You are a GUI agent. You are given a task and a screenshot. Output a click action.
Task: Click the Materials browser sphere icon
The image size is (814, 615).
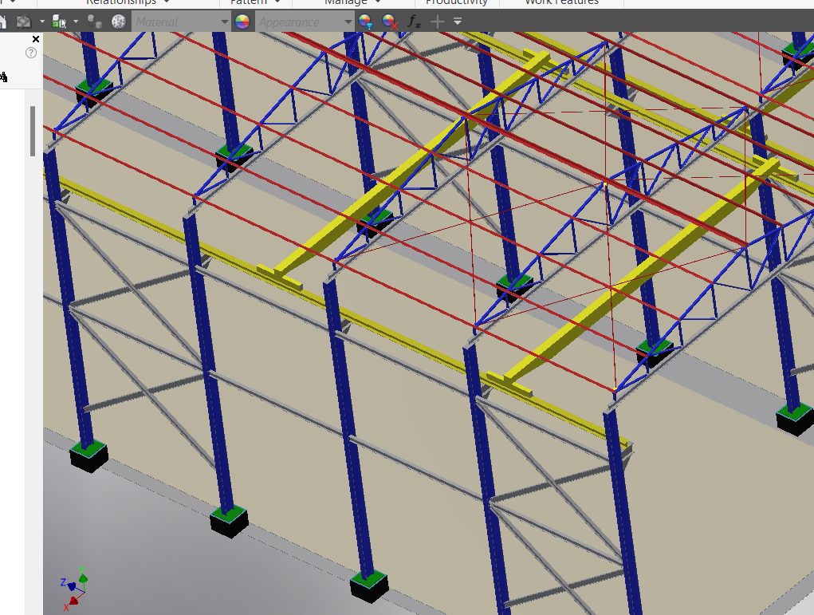[x=119, y=22]
